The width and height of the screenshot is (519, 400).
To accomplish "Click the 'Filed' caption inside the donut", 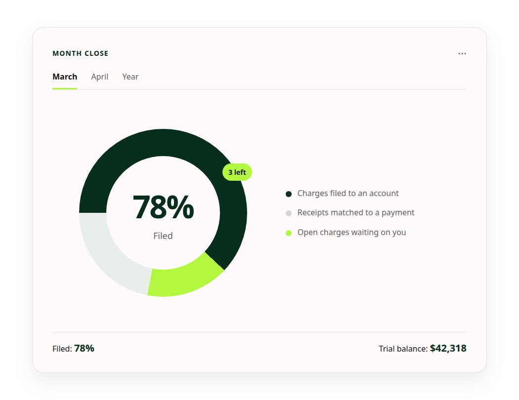I will 163,236.
